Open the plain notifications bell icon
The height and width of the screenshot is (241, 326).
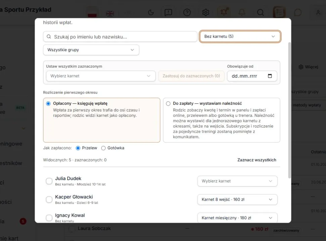(242, 12)
